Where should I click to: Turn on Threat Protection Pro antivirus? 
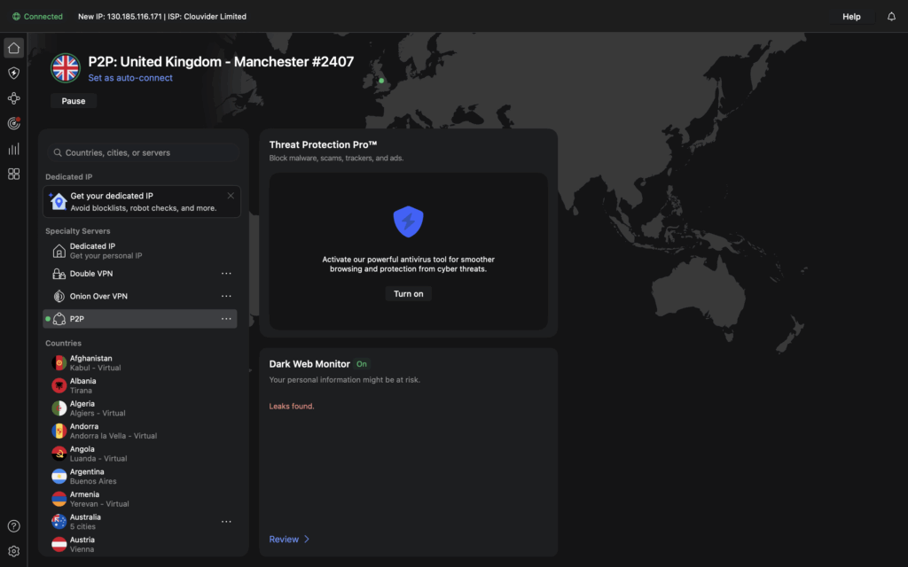pos(408,293)
